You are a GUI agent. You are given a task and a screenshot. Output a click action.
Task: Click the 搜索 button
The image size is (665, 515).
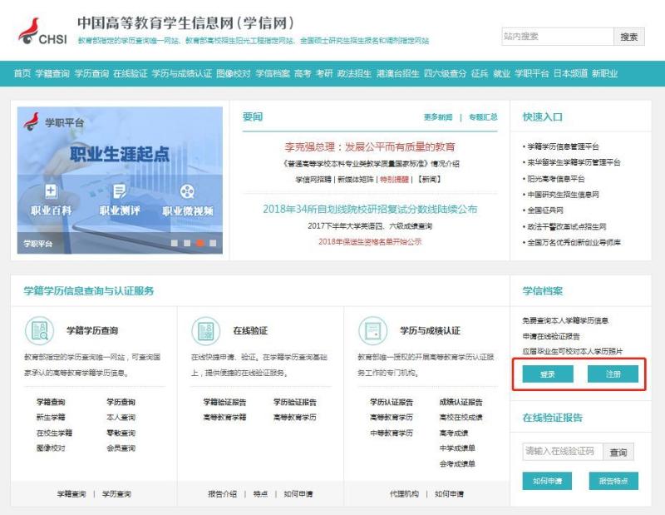(x=629, y=37)
